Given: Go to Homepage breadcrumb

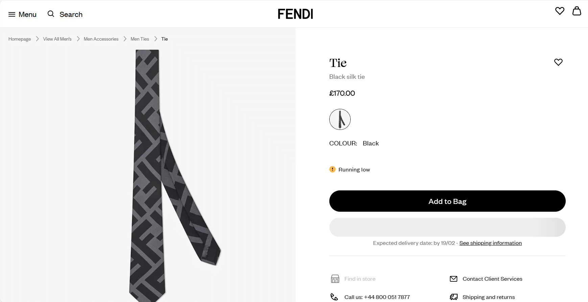Looking at the screenshot, I should coord(20,39).
